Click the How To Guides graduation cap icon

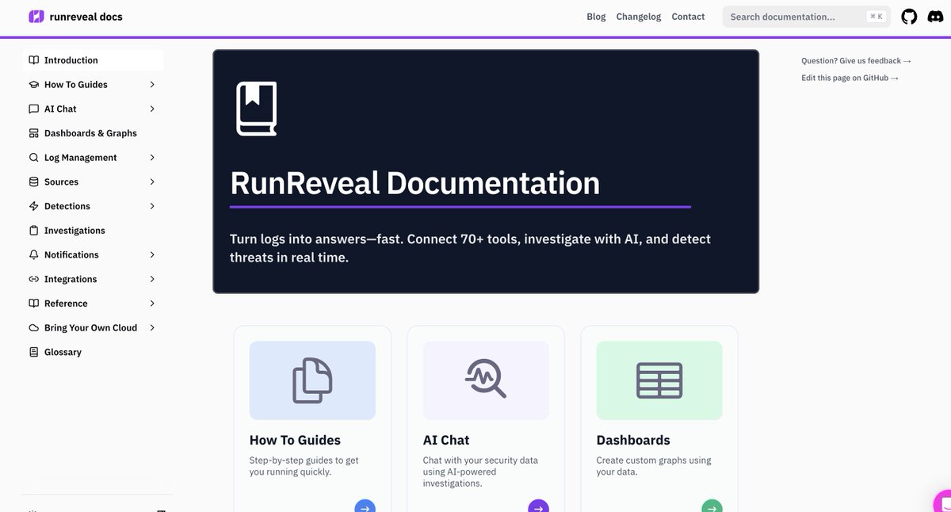click(33, 85)
